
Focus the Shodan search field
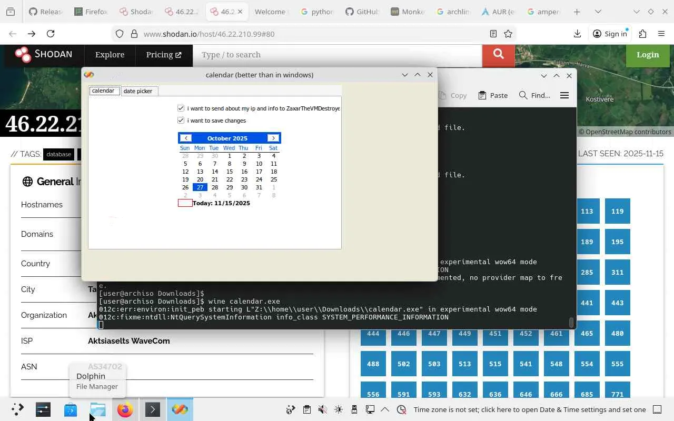(x=337, y=55)
